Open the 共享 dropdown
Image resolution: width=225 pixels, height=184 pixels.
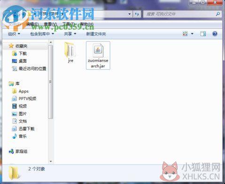[70, 34]
